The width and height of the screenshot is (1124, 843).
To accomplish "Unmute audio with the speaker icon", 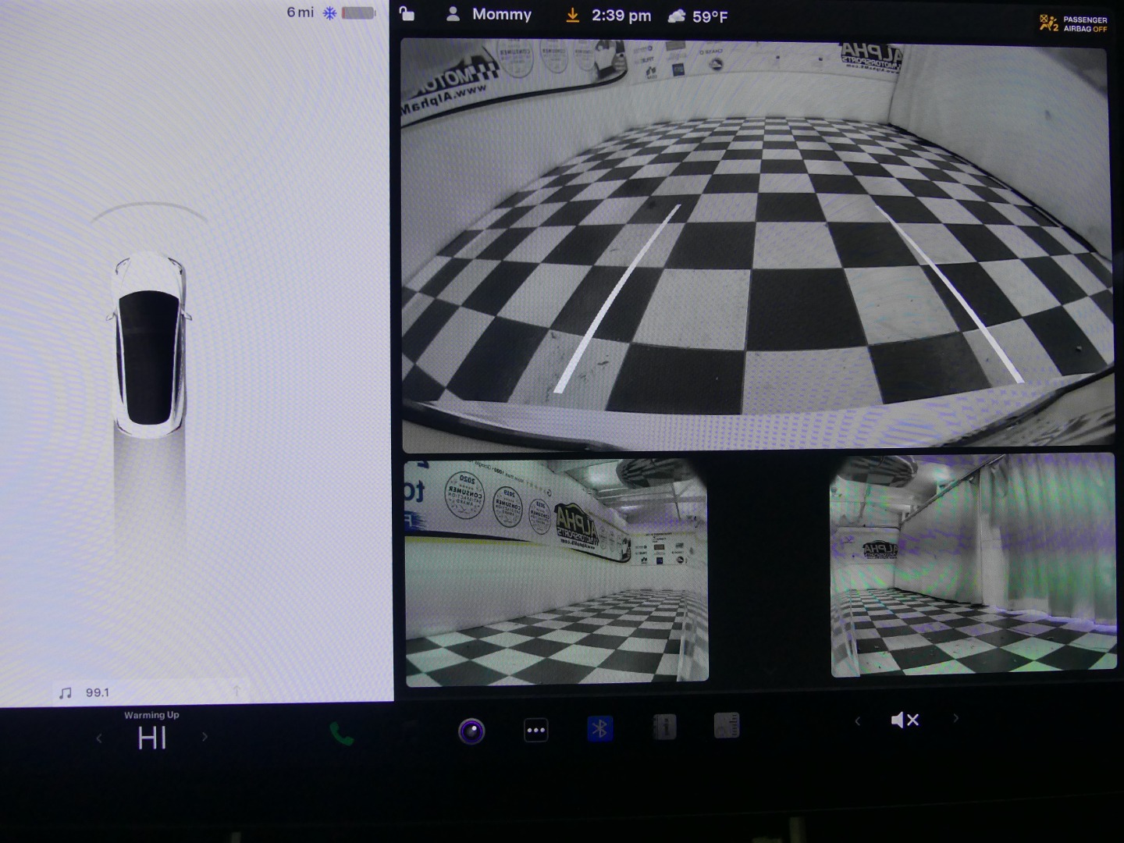I will [905, 720].
